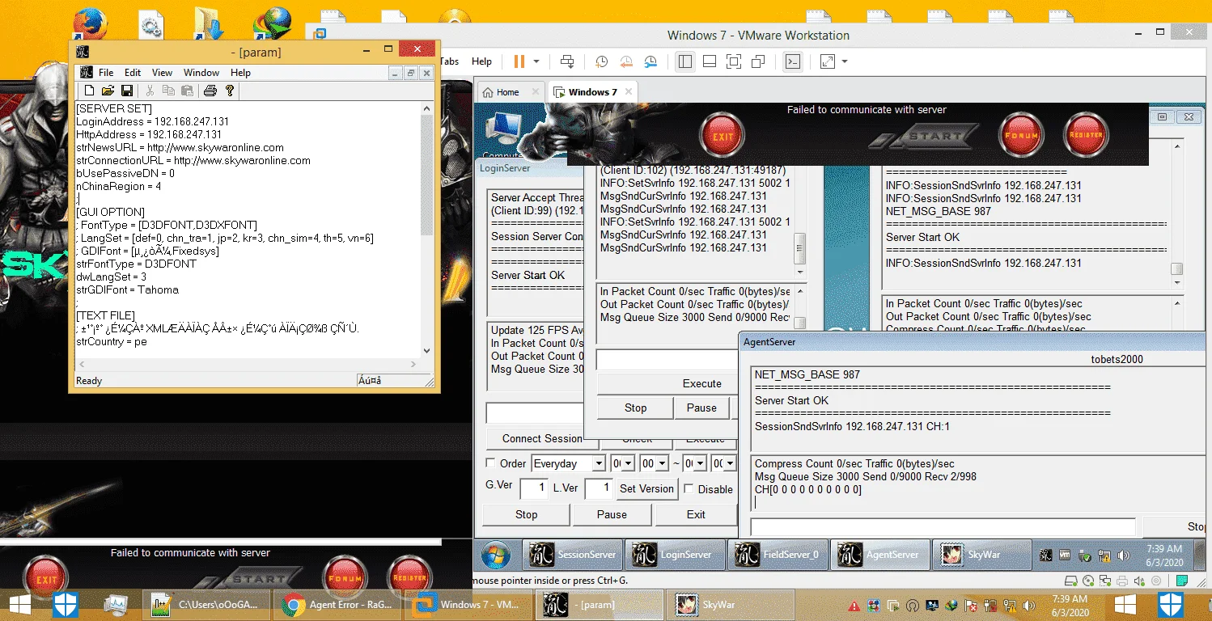Click the red EXIT button in bottom-left launcher
Image resolution: width=1212 pixels, height=621 pixels.
[46, 579]
